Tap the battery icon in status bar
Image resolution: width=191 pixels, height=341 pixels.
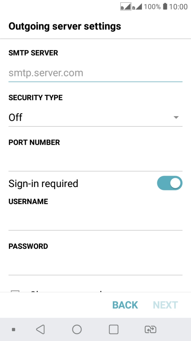tap(165, 6)
